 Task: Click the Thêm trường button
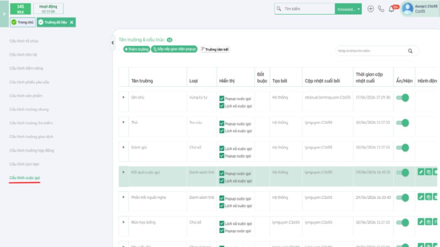point(136,49)
